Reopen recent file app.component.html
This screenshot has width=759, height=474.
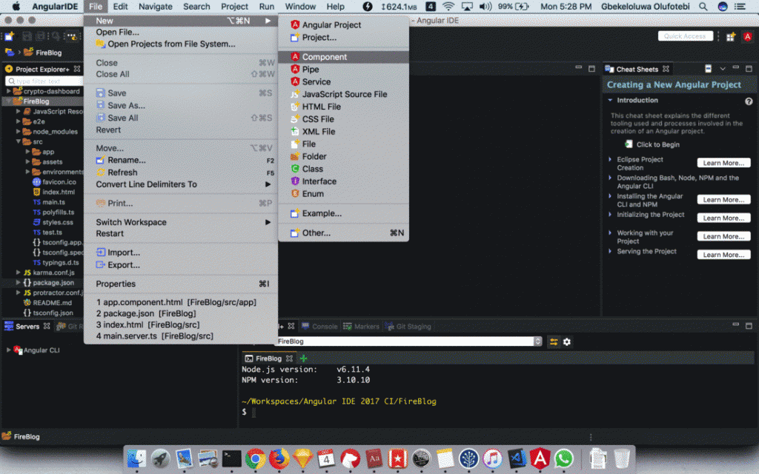(181, 302)
